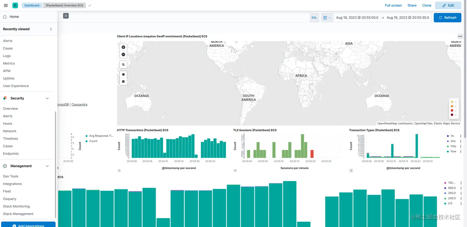467x227 pixels.
Task: Toggle legend on Transaction Types chart
Action: (x=351, y=170)
